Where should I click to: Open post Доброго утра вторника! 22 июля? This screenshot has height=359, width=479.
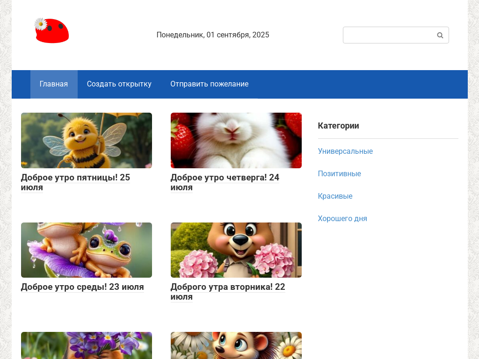coord(228,292)
